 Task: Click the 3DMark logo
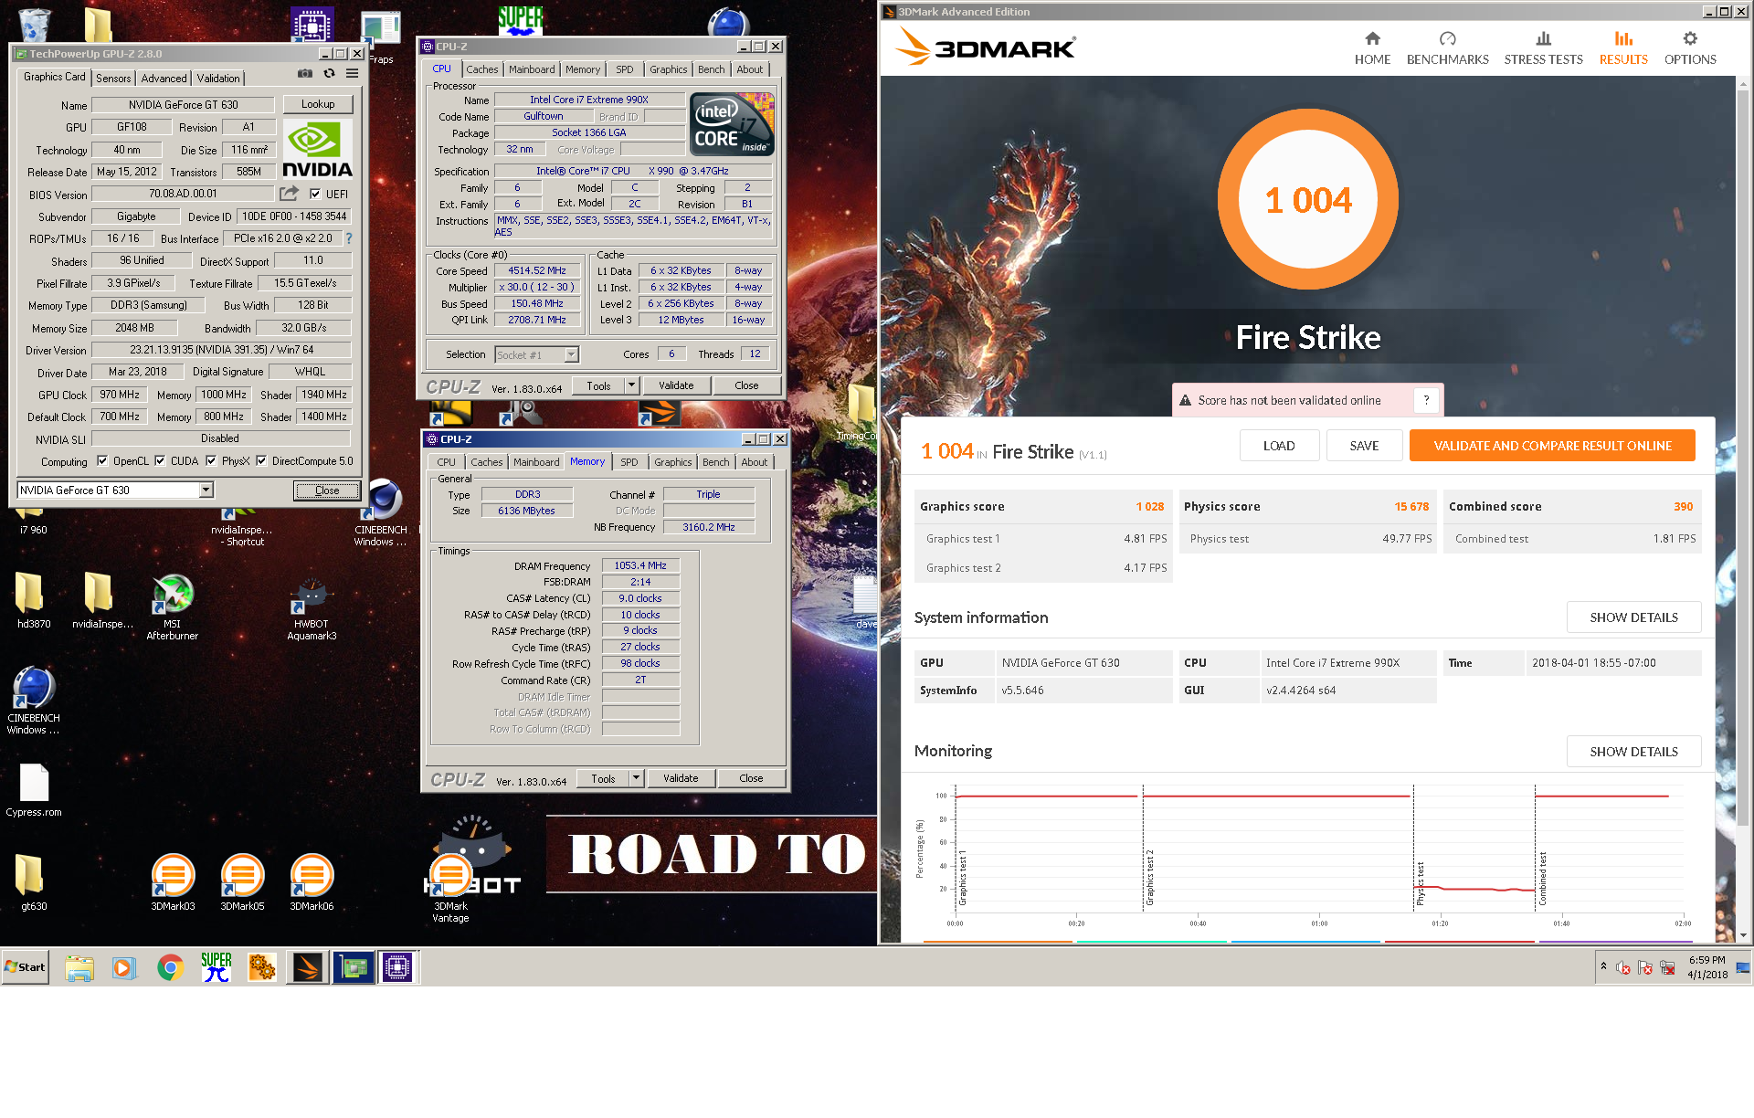click(986, 47)
